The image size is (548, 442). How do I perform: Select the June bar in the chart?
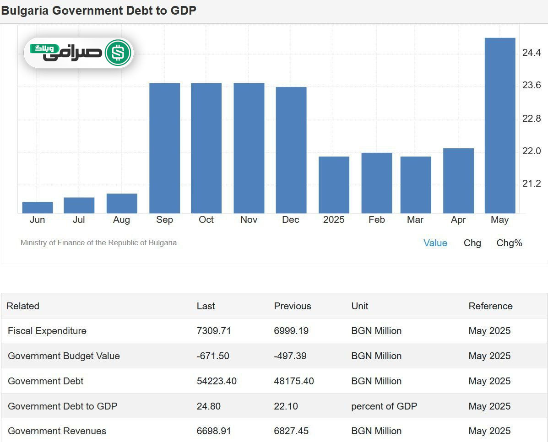click(x=38, y=208)
